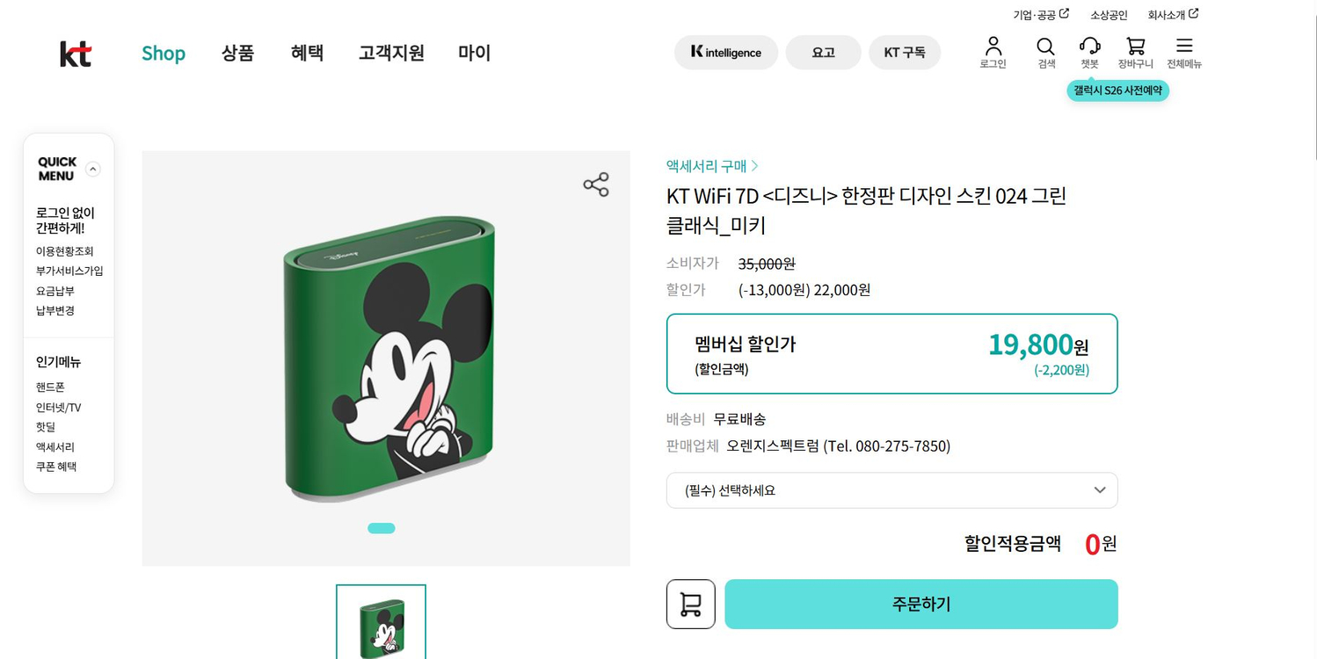1317x659 pixels.
Task: Select the carousel indicator dot below the product
Action: click(382, 527)
